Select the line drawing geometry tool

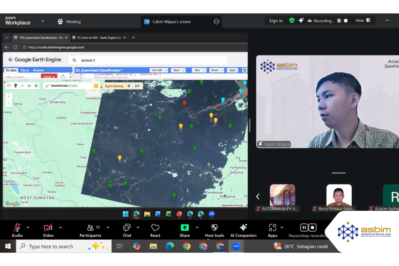click(22, 86)
